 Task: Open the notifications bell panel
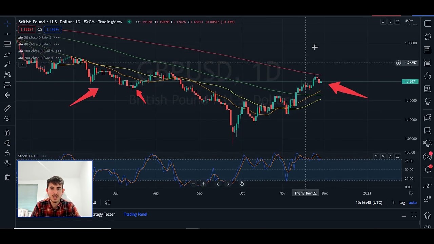(x=427, y=169)
